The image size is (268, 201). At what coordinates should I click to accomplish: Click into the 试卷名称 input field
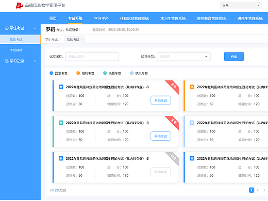[92, 57]
